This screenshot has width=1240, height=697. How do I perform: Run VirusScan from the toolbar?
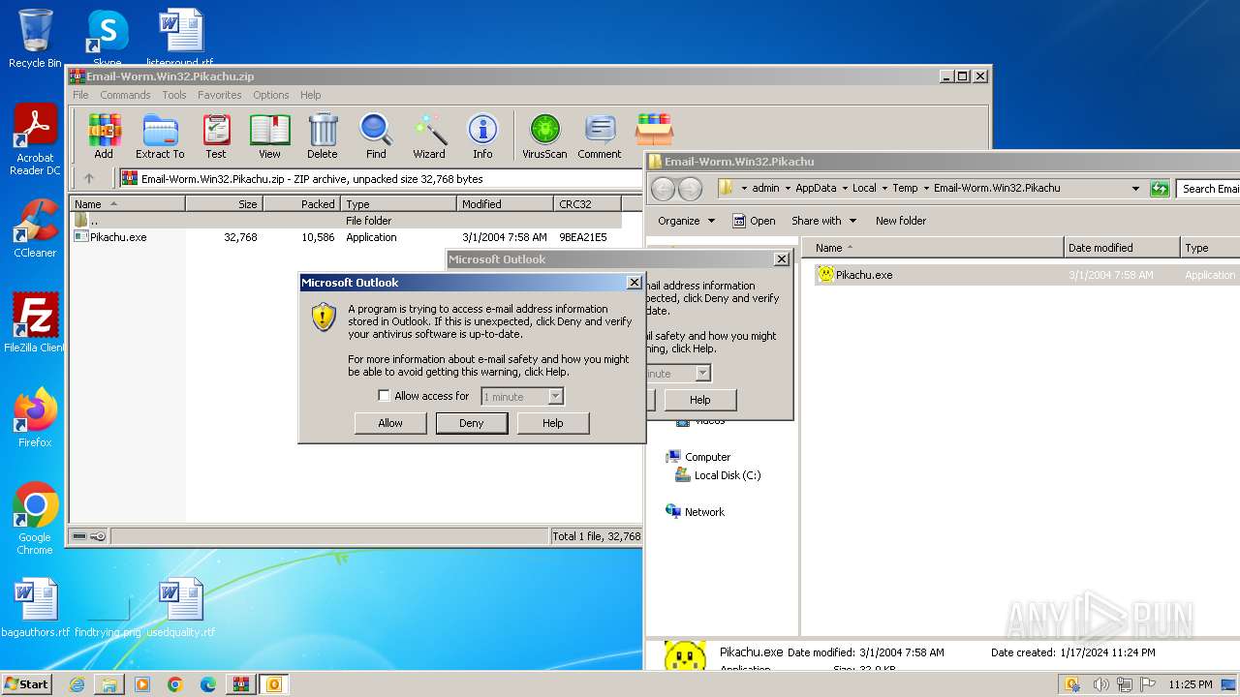click(x=544, y=136)
